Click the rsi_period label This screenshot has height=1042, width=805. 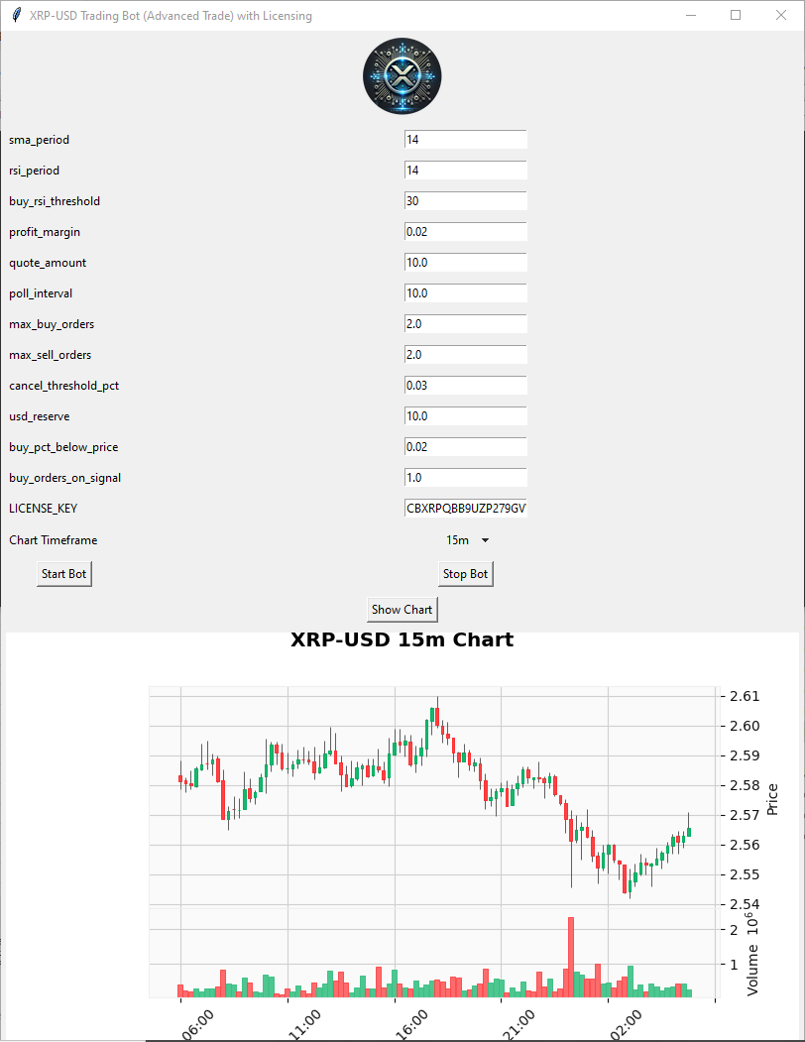pyautogui.click(x=35, y=171)
